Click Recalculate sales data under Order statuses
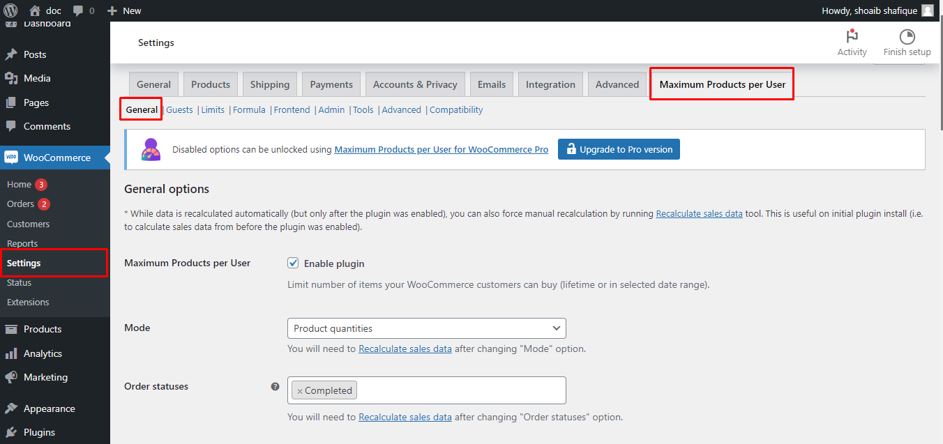 [405, 417]
